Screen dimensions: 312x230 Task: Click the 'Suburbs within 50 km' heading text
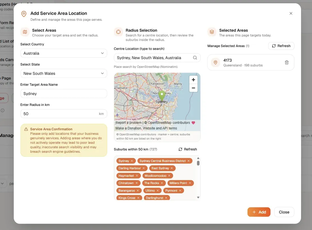pos(131,149)
